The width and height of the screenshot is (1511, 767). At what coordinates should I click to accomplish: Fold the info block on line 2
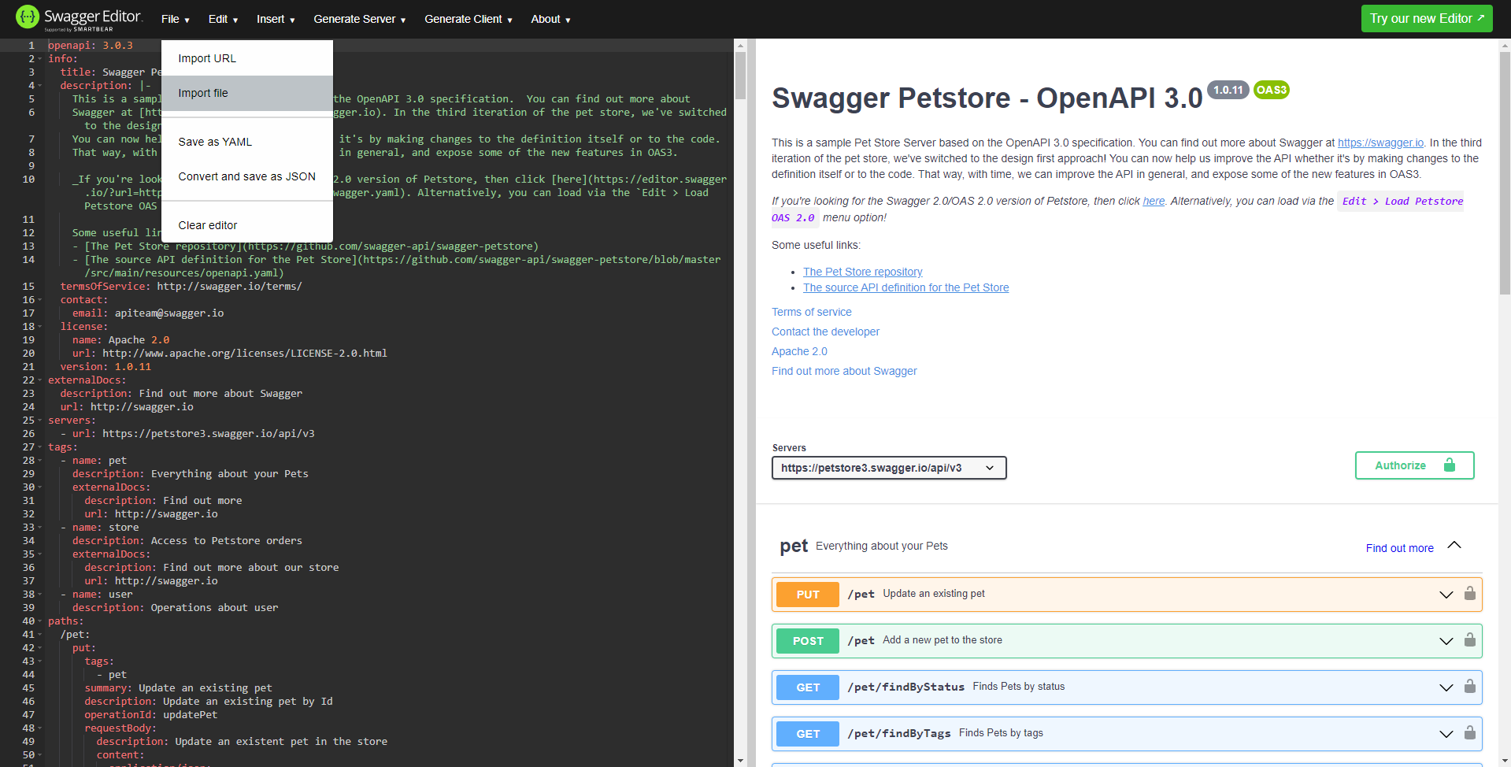pos(39,59)
